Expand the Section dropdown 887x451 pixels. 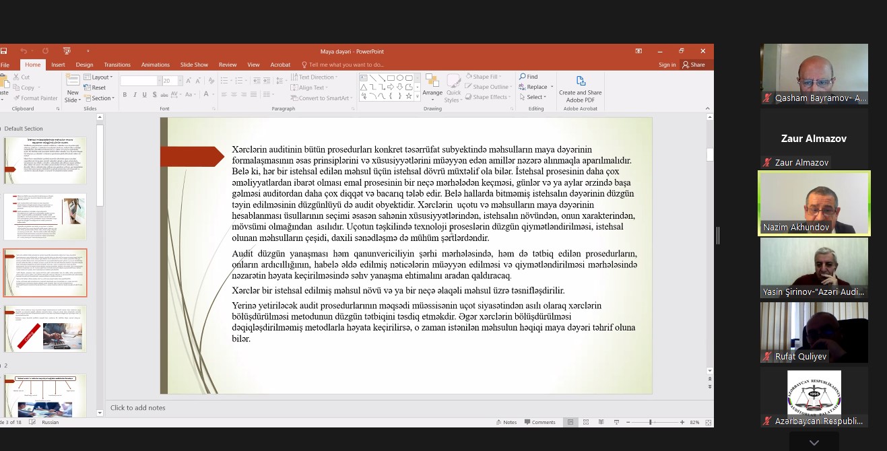pyautogui.click(x=101, y=98)
